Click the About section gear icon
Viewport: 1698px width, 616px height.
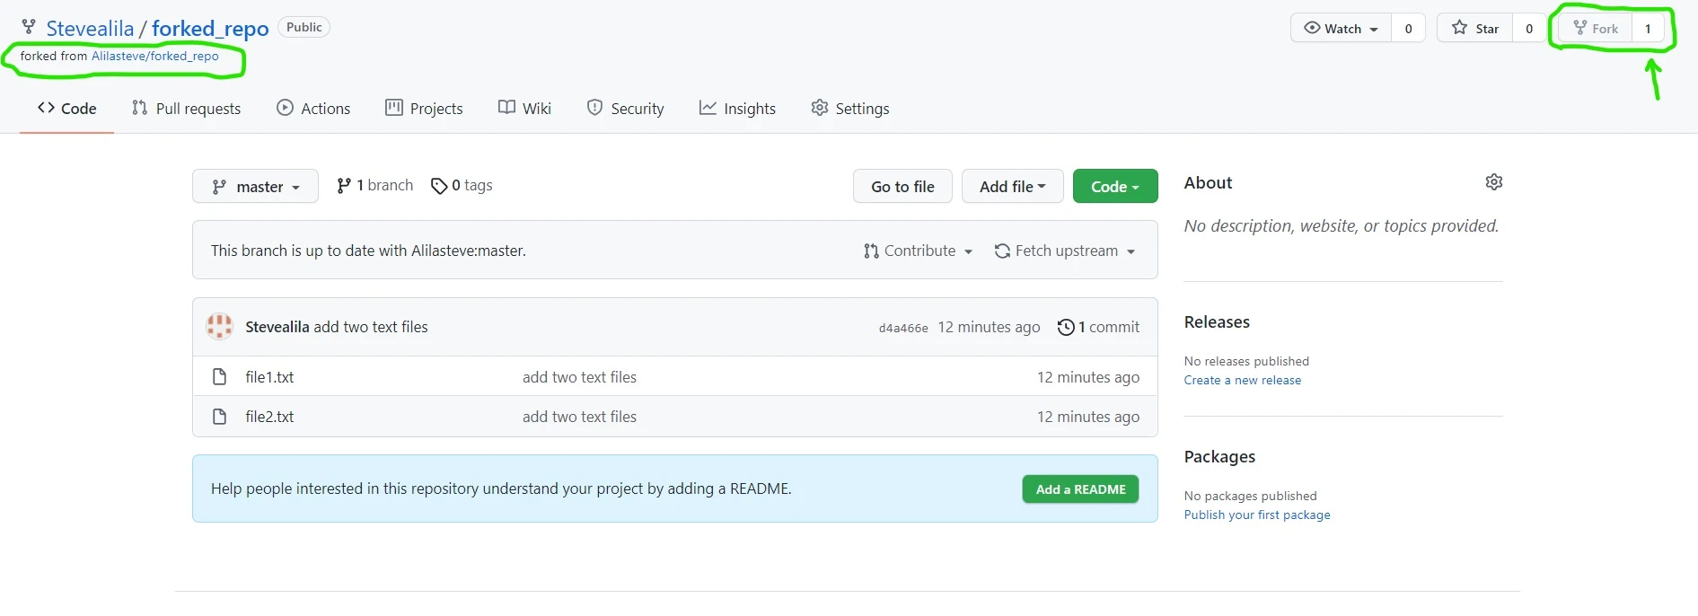point(1494,182)
